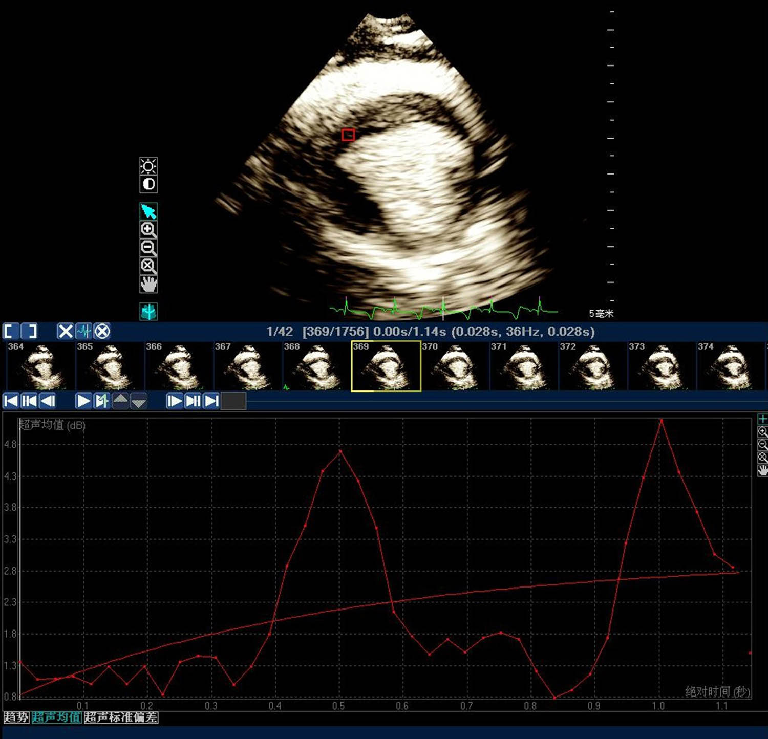Image resolution: width=768 pixels, height=739 pixels.
Task: Toggle the ECG waveform icon
Action: click(x=83, y=331)
